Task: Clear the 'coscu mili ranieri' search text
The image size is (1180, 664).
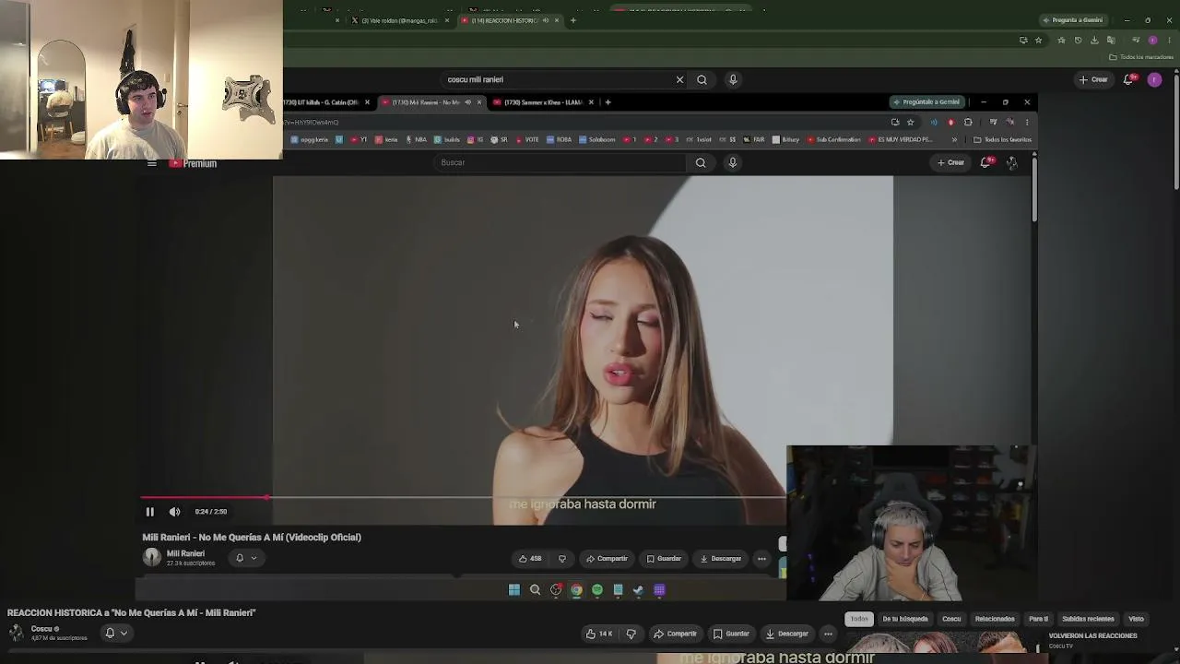Action: coord(679,79)
